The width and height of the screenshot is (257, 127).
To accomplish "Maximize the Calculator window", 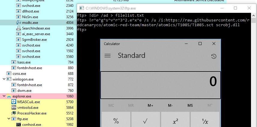I will (200, 44).
